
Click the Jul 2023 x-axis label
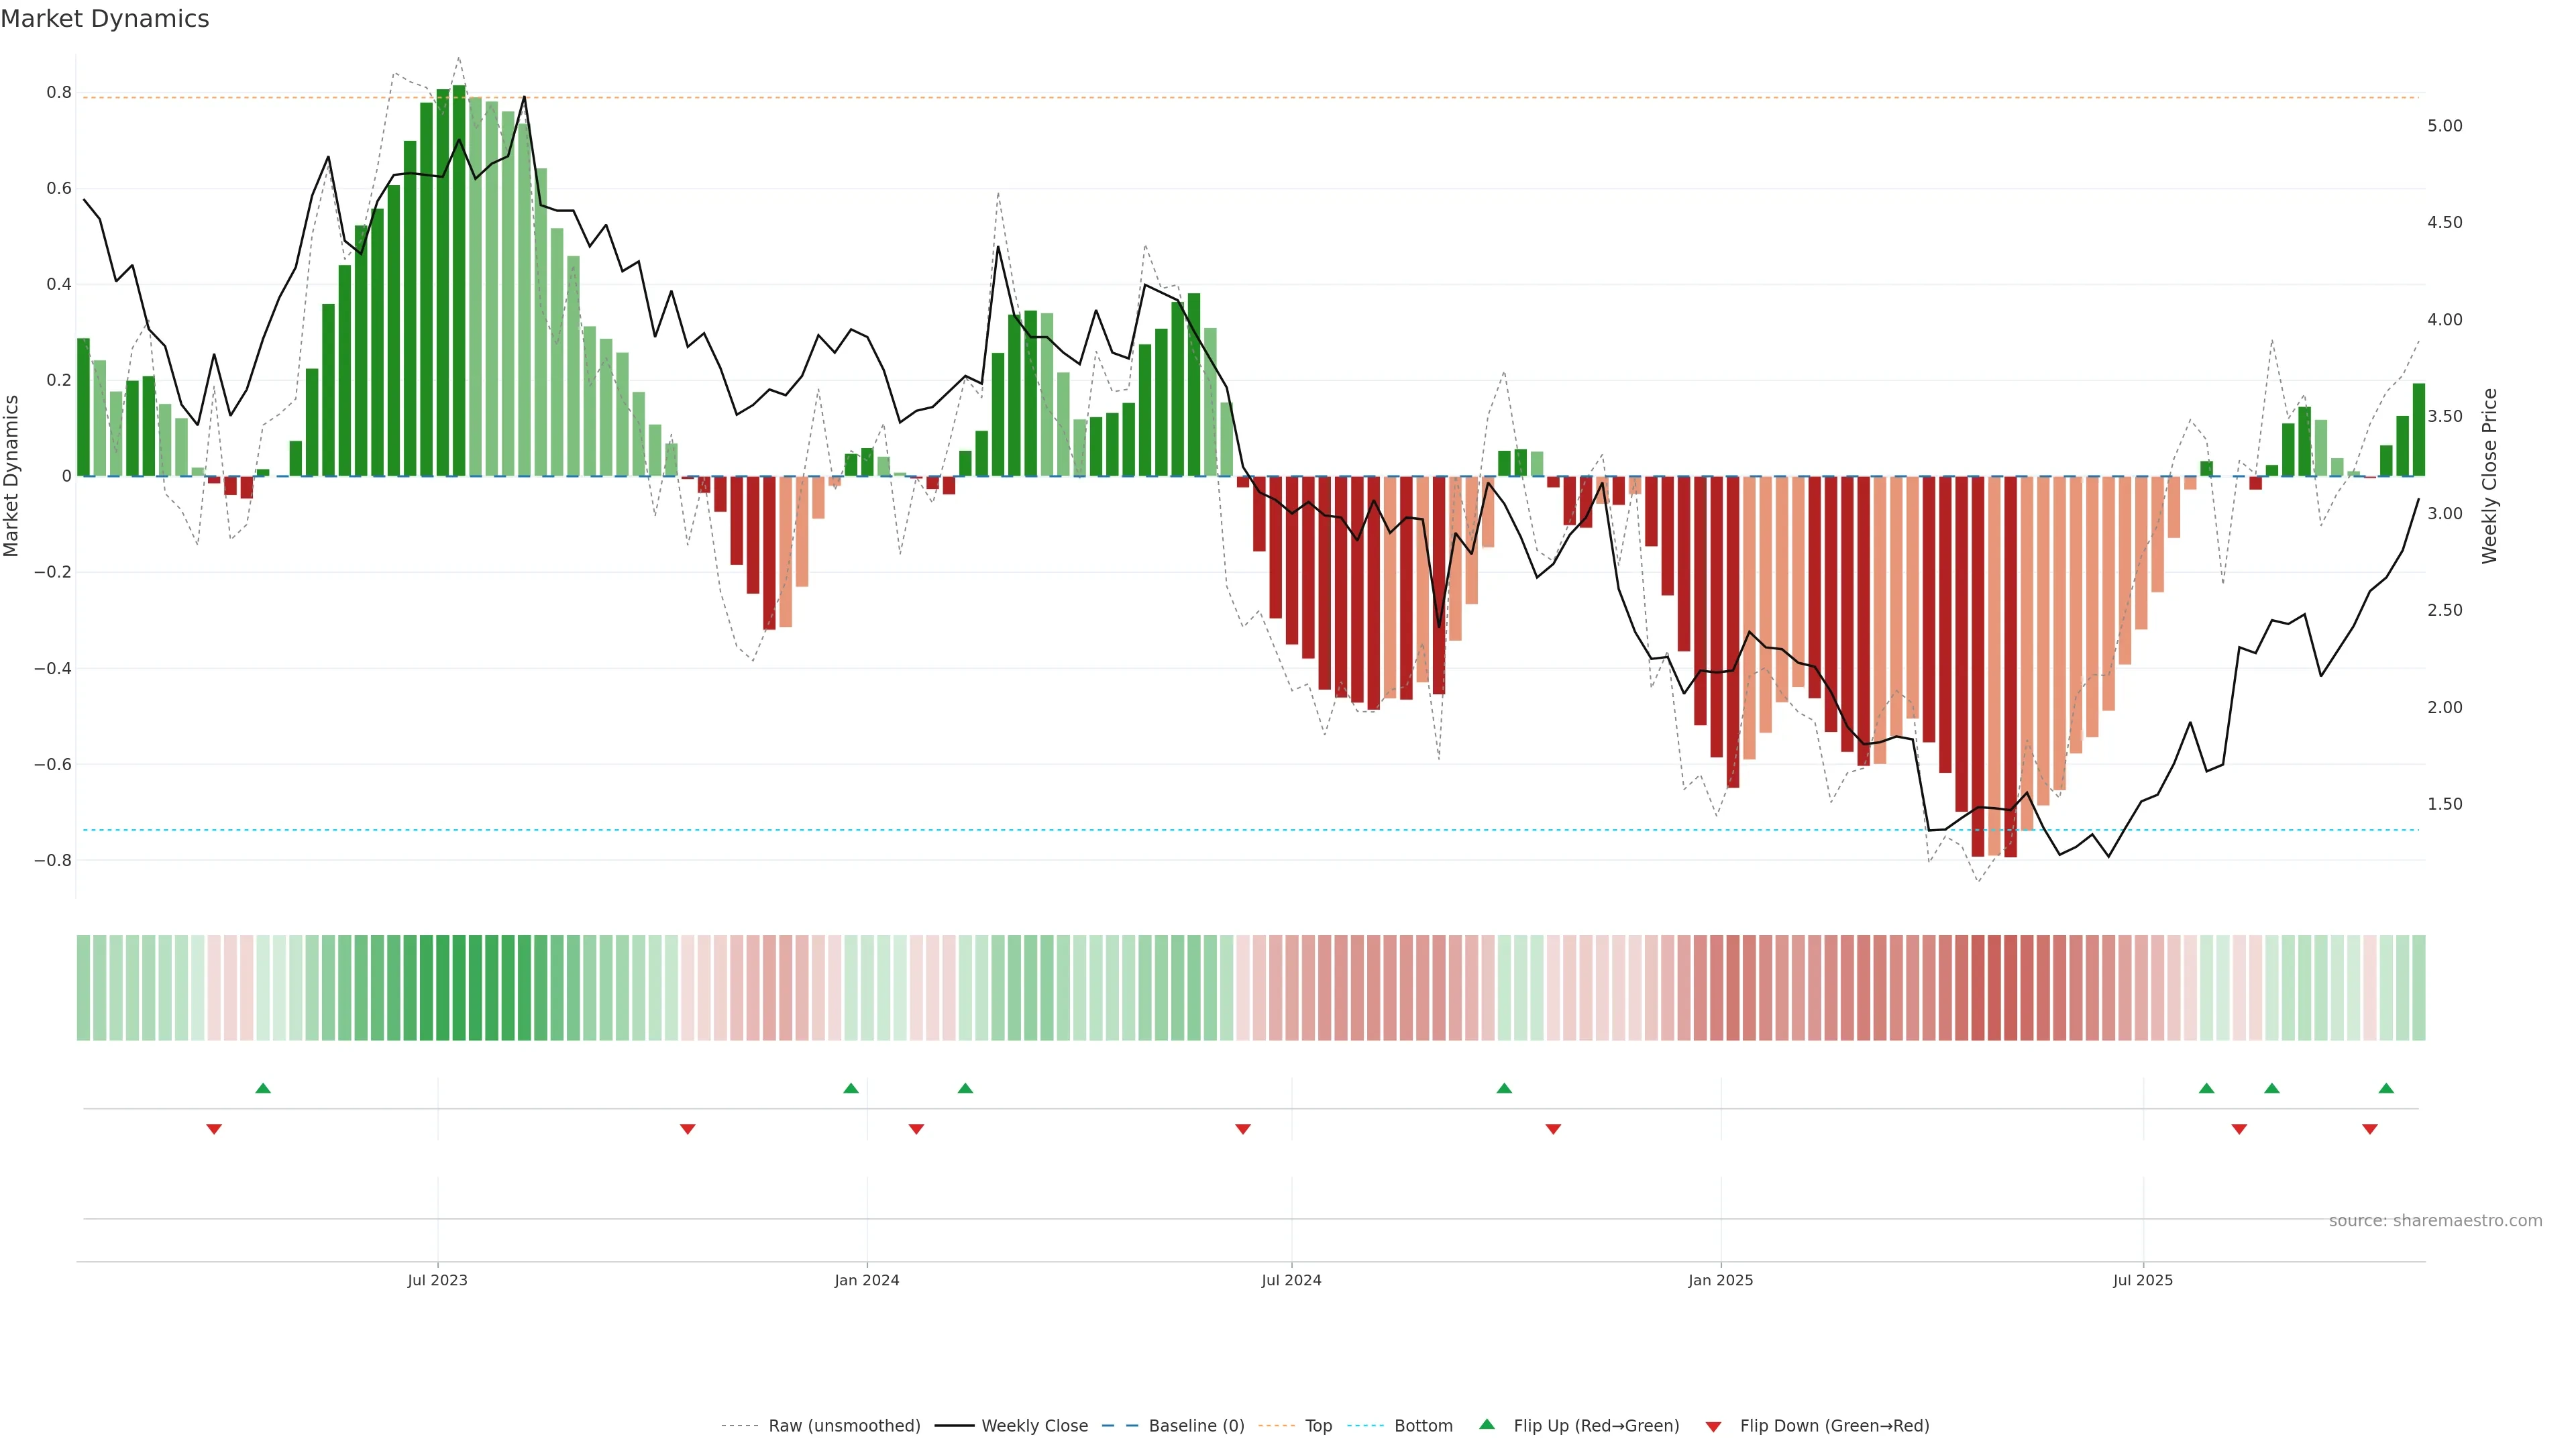pyautogui.click(x=437, y=1280)
